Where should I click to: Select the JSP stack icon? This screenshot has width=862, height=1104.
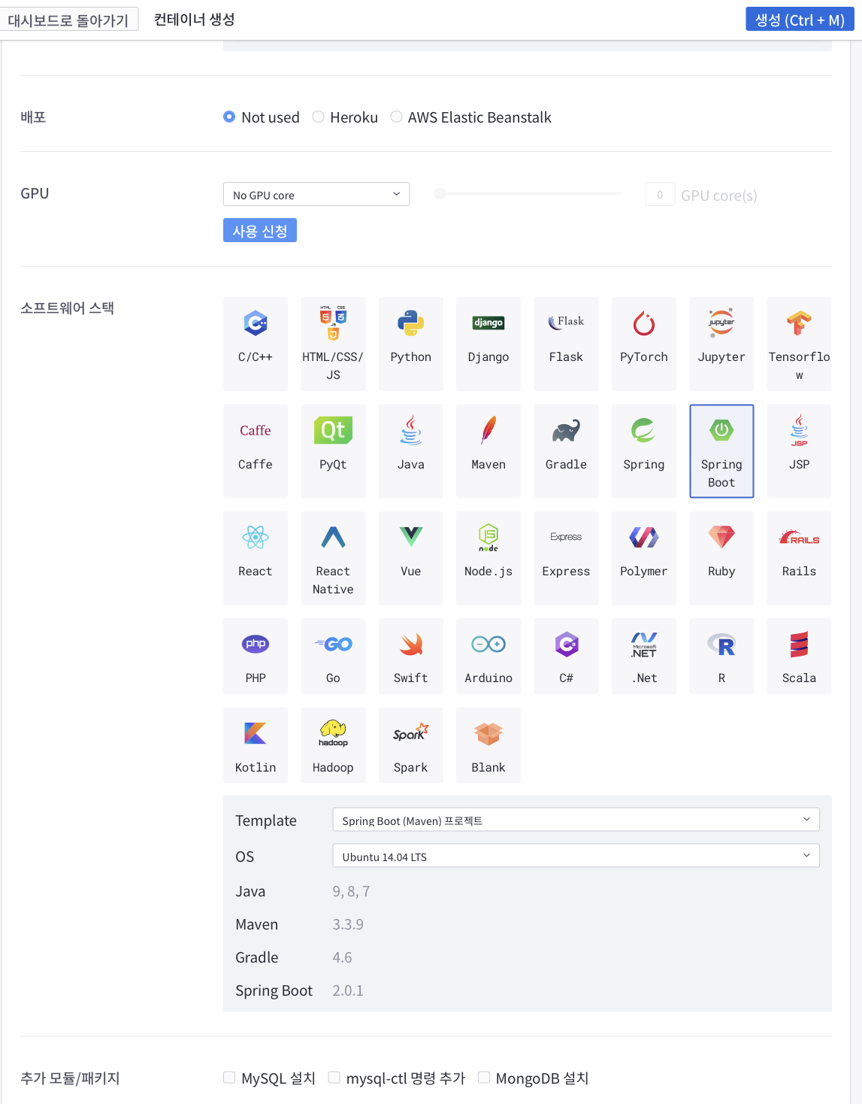coord(799,430)
